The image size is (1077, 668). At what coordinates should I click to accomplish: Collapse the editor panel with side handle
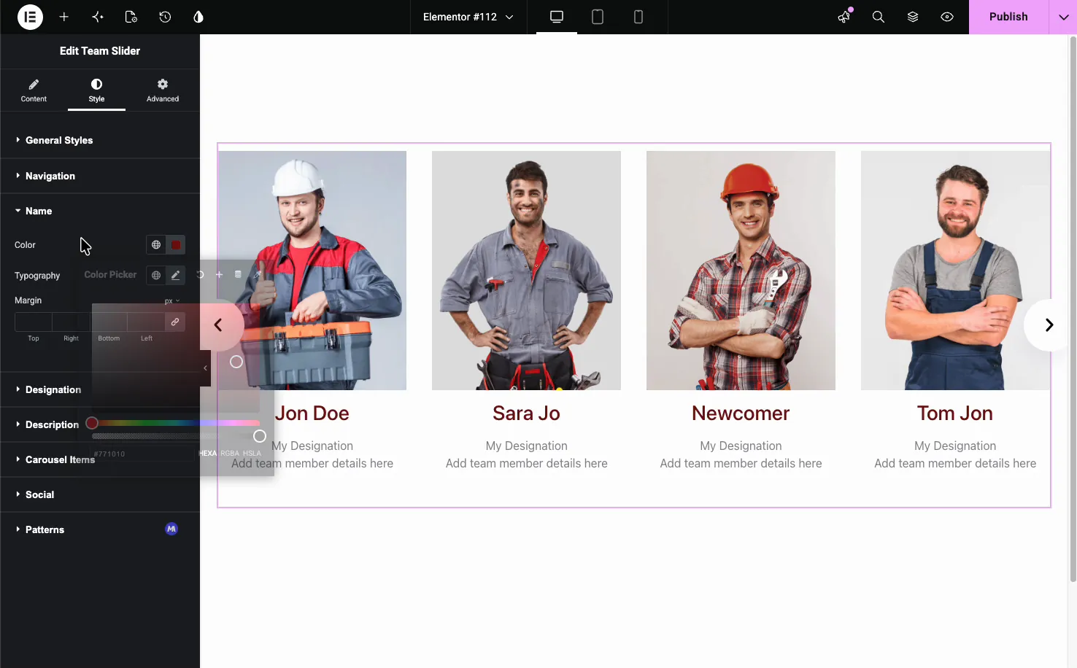tap(205, 368)
